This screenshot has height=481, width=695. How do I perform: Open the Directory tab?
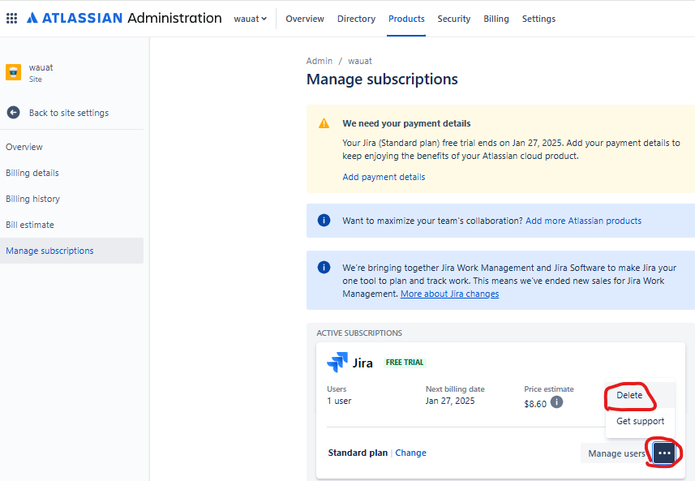[356, 19]
